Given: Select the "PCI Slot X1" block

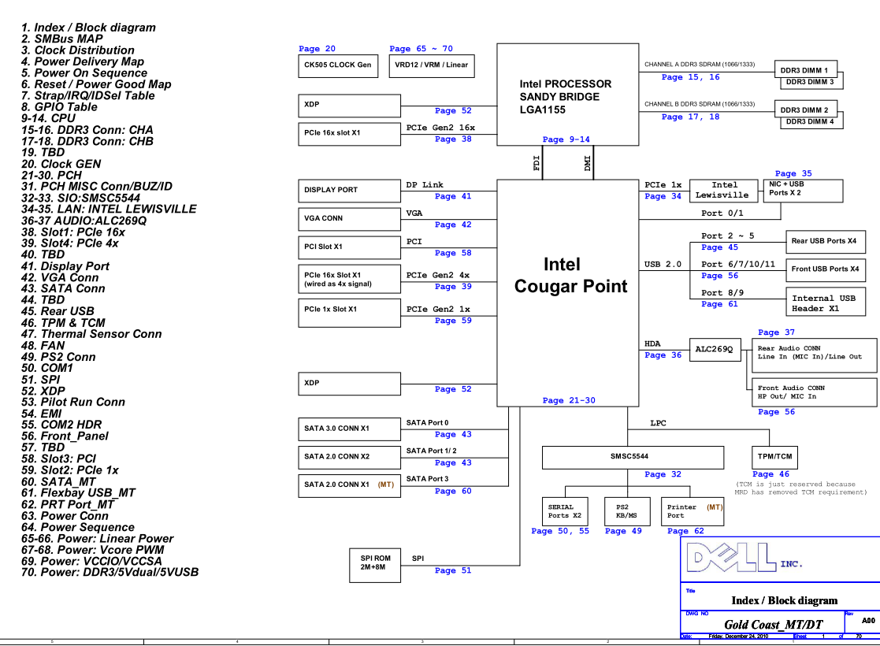Looking at the screenshot, I should click(x=349, y=247).
